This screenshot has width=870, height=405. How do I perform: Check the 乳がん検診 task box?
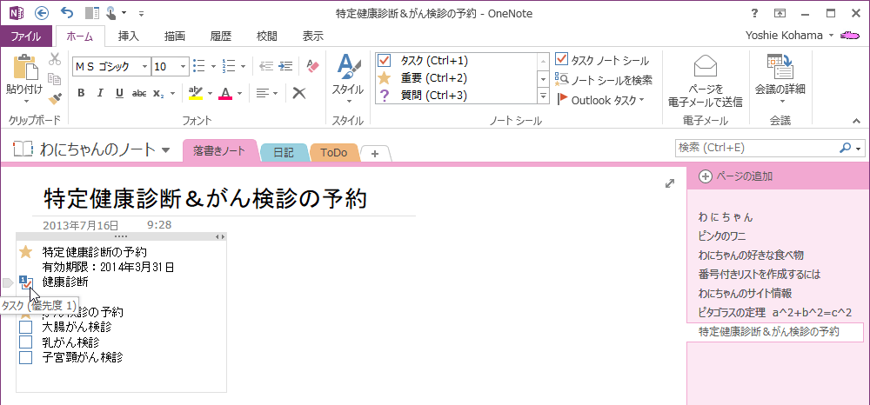point(26,342)
